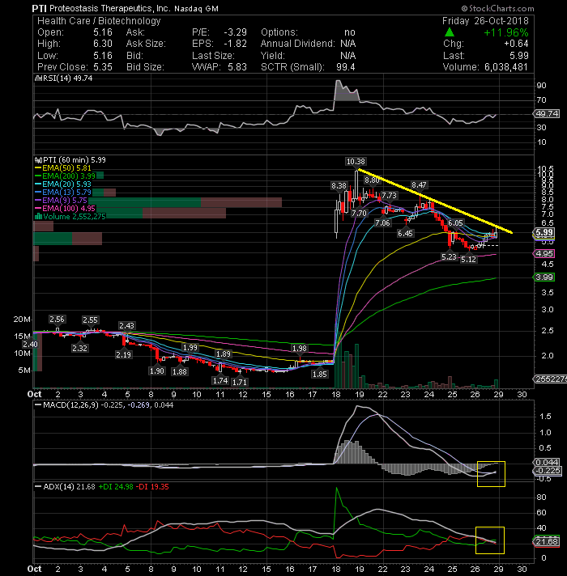Click the -DI 19.35 legend value
567x576 pixels.
(152, 487)
